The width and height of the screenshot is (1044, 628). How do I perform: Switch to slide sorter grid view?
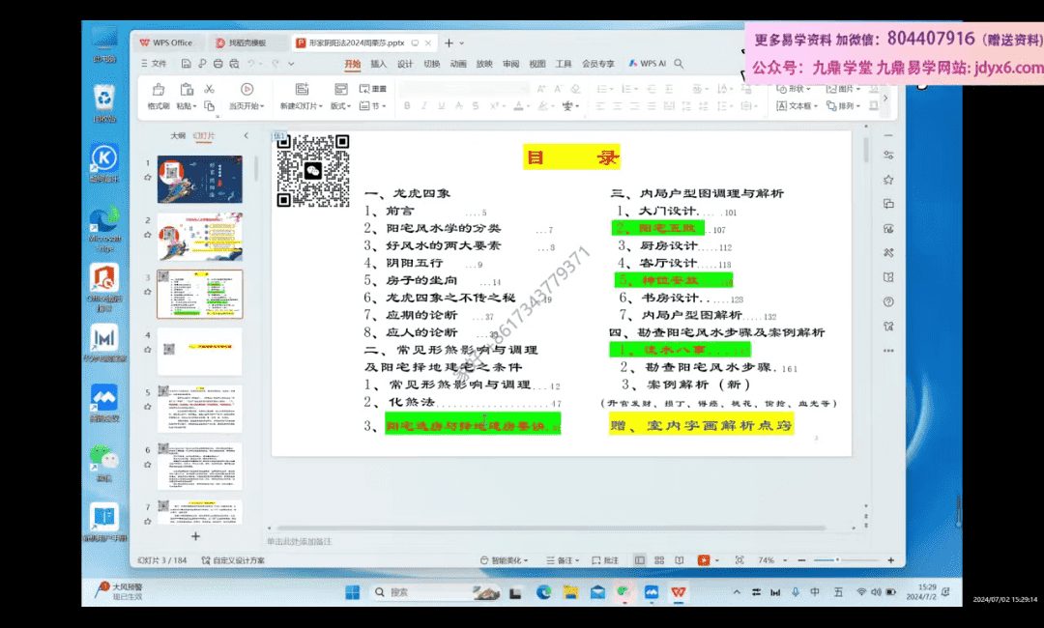pos(657,560)
